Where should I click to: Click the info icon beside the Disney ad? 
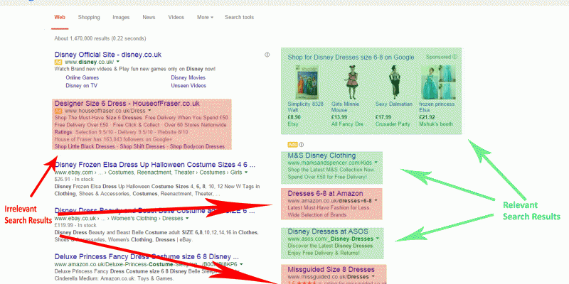click(267, 55)
